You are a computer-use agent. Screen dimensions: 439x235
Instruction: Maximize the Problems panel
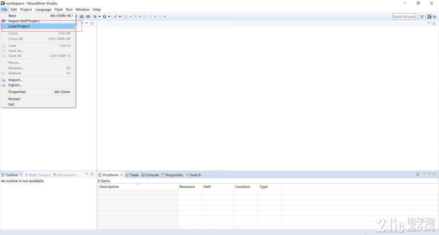(434, 174)
